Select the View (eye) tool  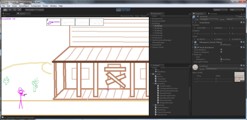(x=5, y=10)
